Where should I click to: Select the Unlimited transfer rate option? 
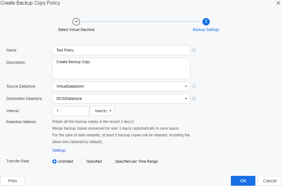[55, 161]
